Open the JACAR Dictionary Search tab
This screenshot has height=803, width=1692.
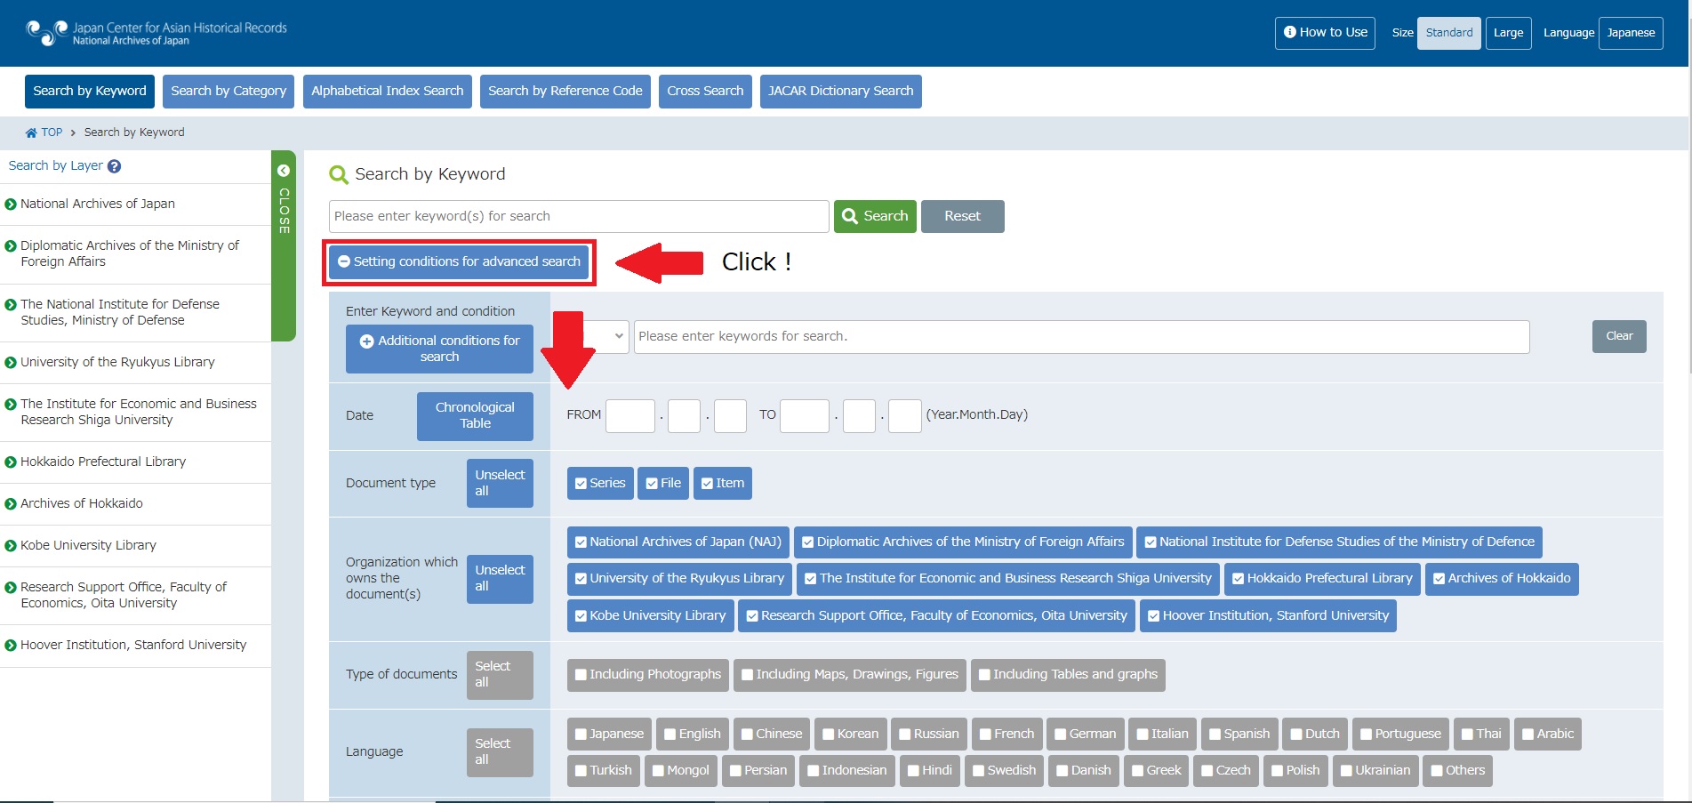841,92
